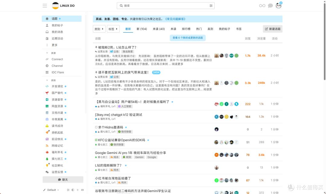Switch to the 最新 tab
326x194 pixels.
point(128,29)
